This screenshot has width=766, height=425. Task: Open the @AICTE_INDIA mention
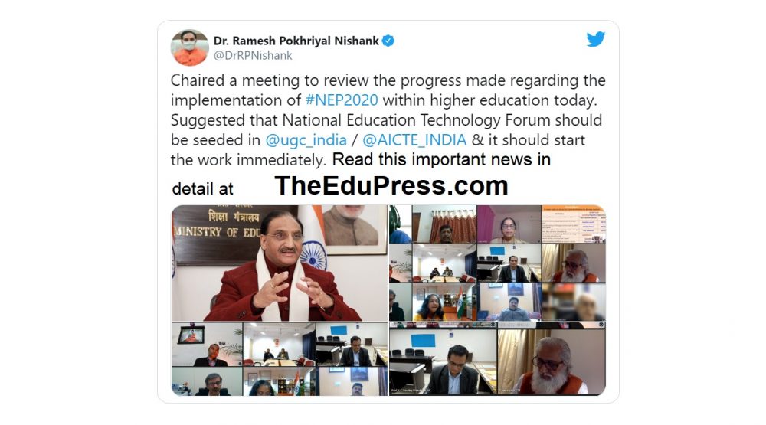pyautogui.click(x=414, y=140)
